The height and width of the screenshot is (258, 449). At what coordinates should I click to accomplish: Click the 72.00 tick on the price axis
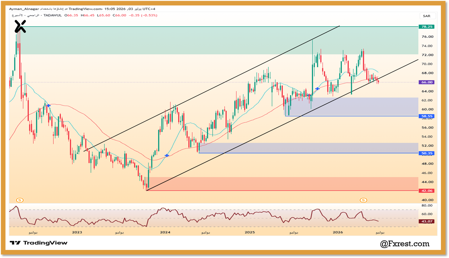click(x=427, y=55)
